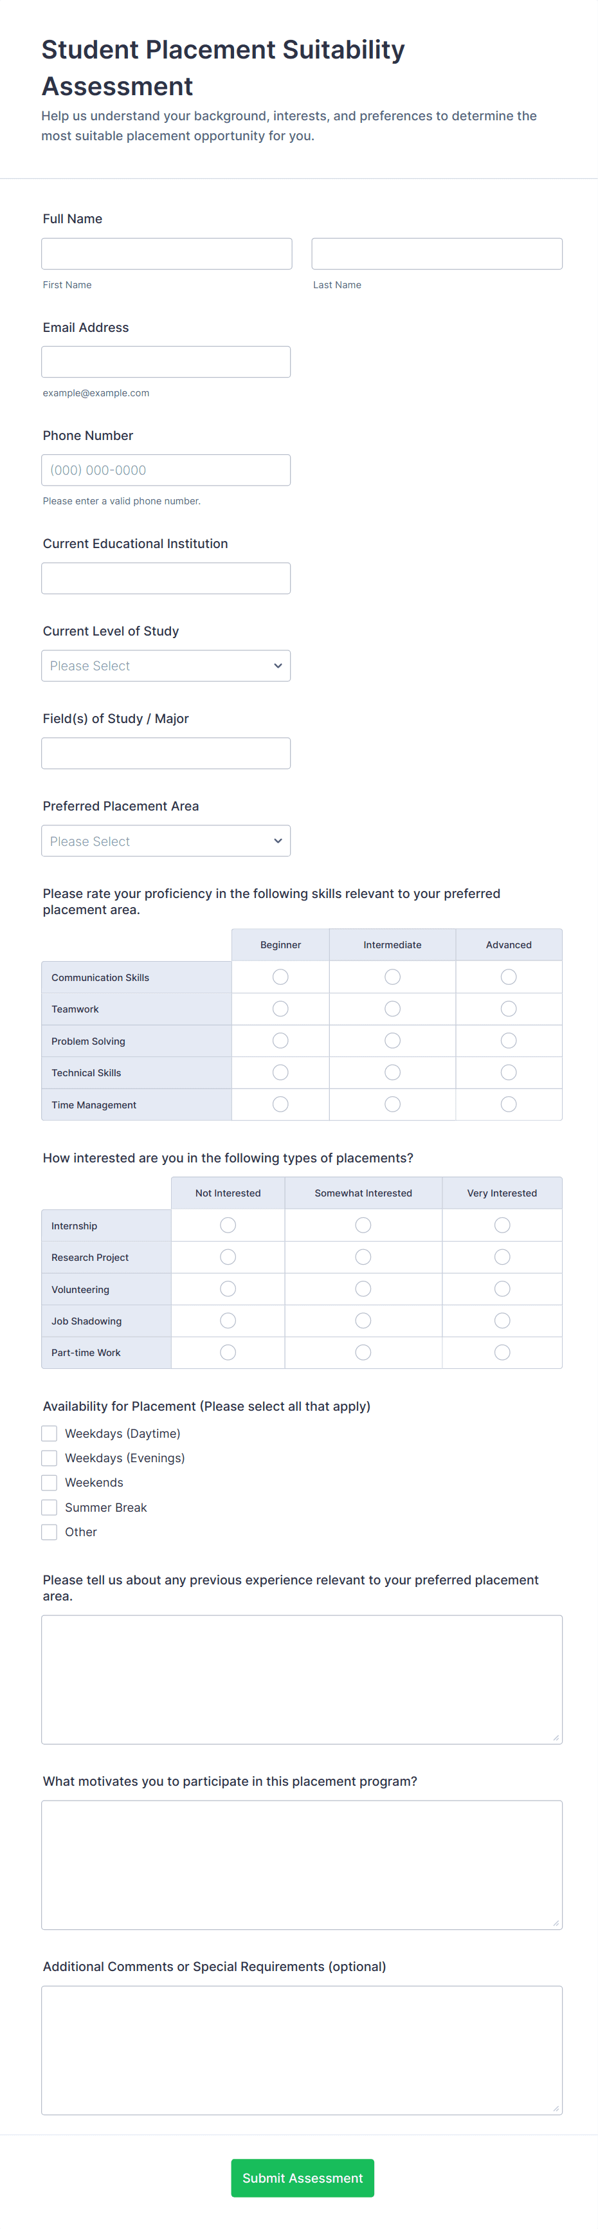Select Not Interested for Volunteering
598x2229 pixels.
click(228, 1289)
